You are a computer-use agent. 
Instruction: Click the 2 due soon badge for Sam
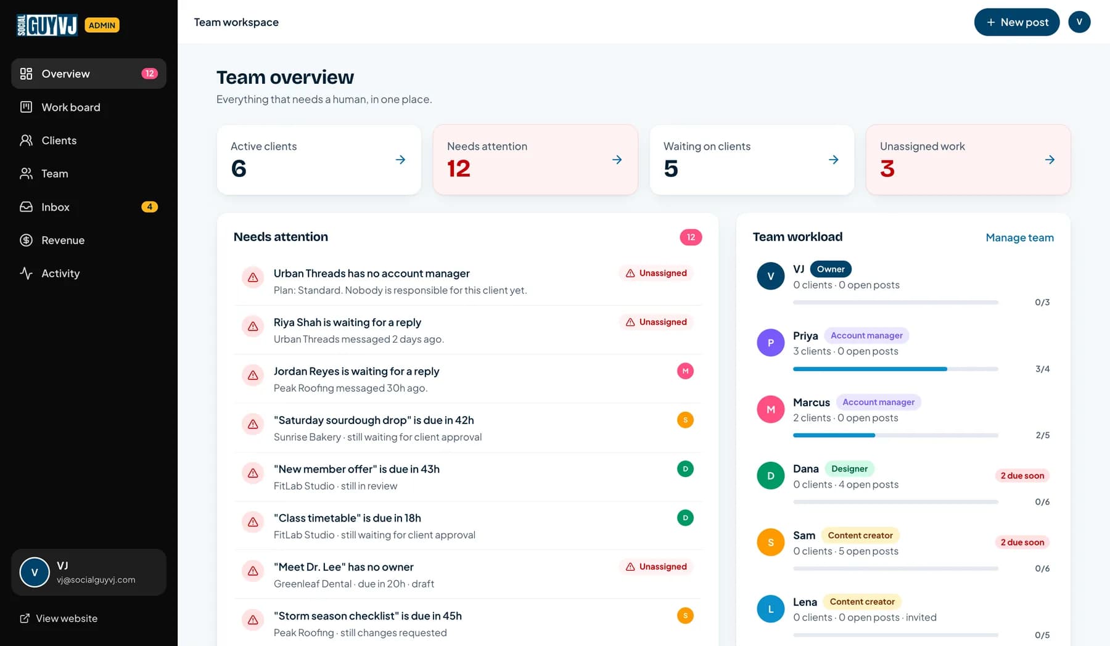tap(1022, 542)
